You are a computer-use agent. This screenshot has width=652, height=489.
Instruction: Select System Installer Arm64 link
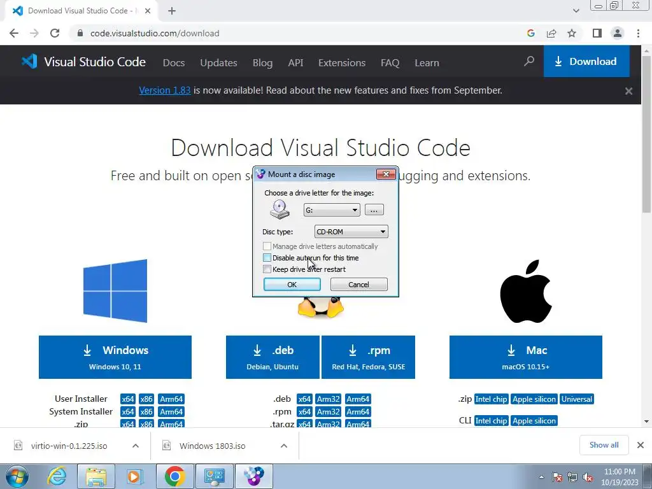171,412
